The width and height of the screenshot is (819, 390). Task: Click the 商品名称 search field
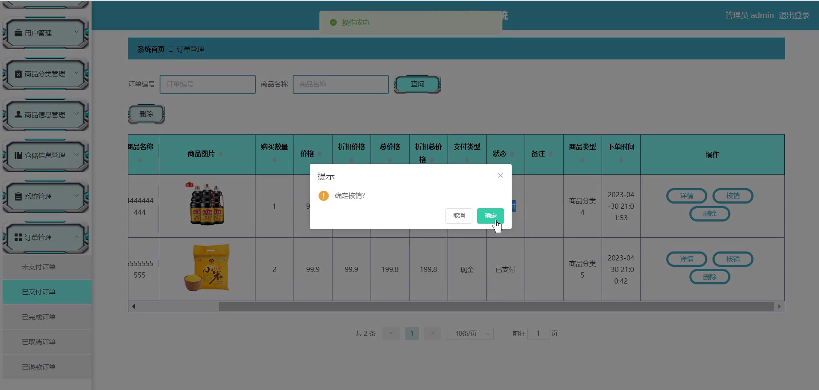(x=341, y=84)
